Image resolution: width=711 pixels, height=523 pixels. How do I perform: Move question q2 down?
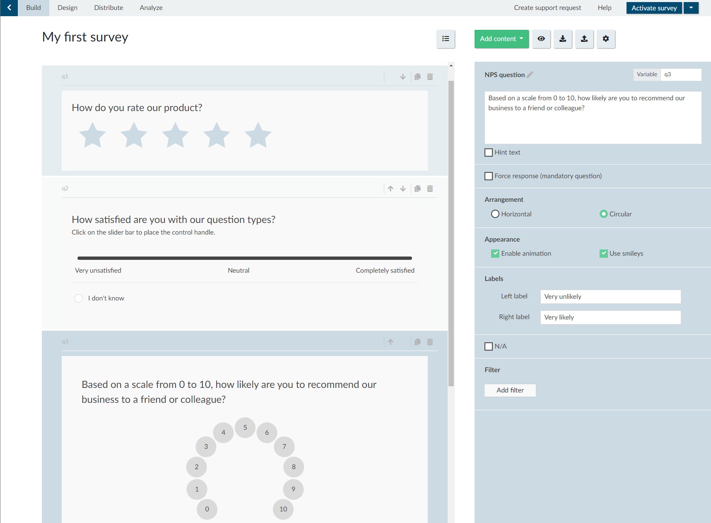pyautogui.click(x=403, y=189)
